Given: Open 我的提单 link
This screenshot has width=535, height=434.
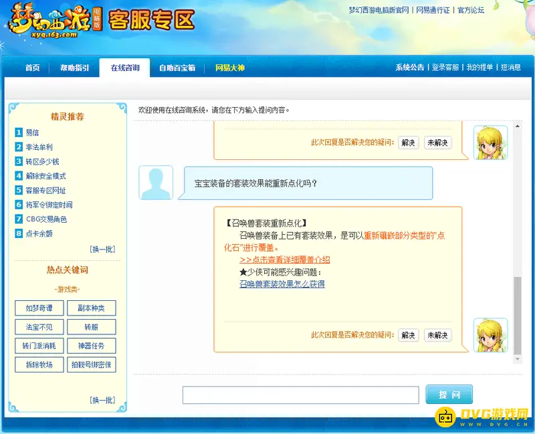Looking at the screenshot, I should pyautogui.click(x=479, y=68).
